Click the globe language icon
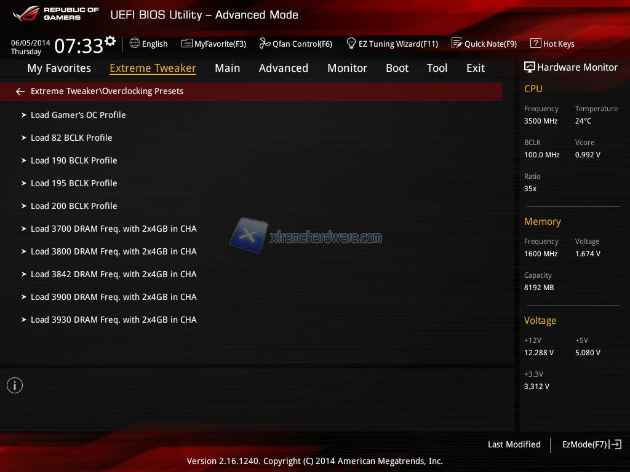 [x=135, y=44]
